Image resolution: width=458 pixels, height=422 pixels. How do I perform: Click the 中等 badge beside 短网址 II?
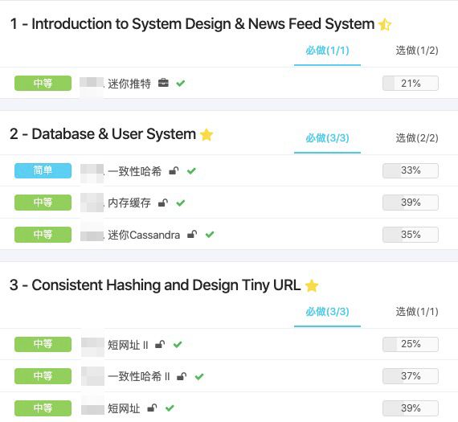(x=43, y=344)
